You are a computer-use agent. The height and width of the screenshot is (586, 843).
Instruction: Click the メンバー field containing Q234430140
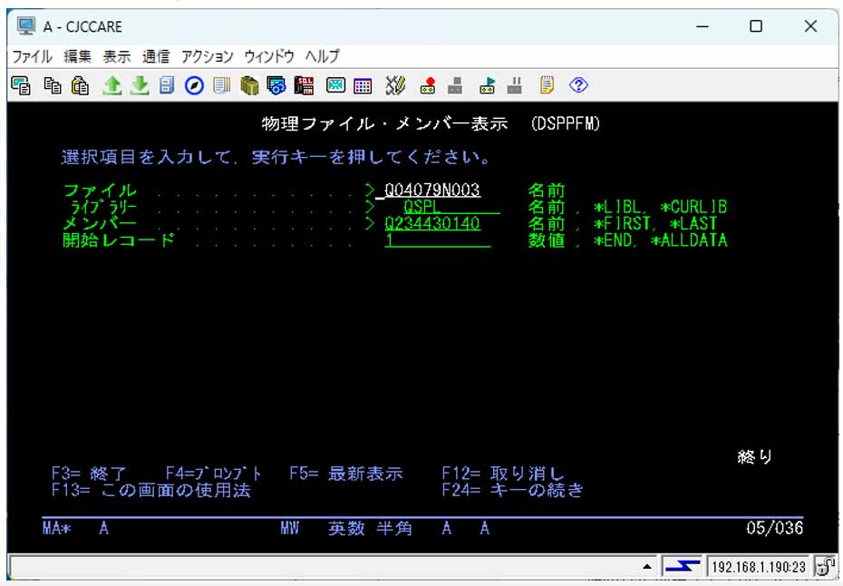coord(432,223)
